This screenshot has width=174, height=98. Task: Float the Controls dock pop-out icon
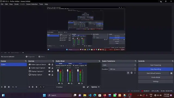click(x=173, y=61)
